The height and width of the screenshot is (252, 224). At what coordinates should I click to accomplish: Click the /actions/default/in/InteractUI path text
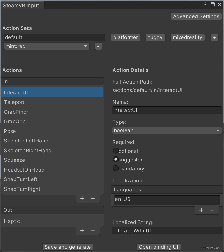point(147,90)
